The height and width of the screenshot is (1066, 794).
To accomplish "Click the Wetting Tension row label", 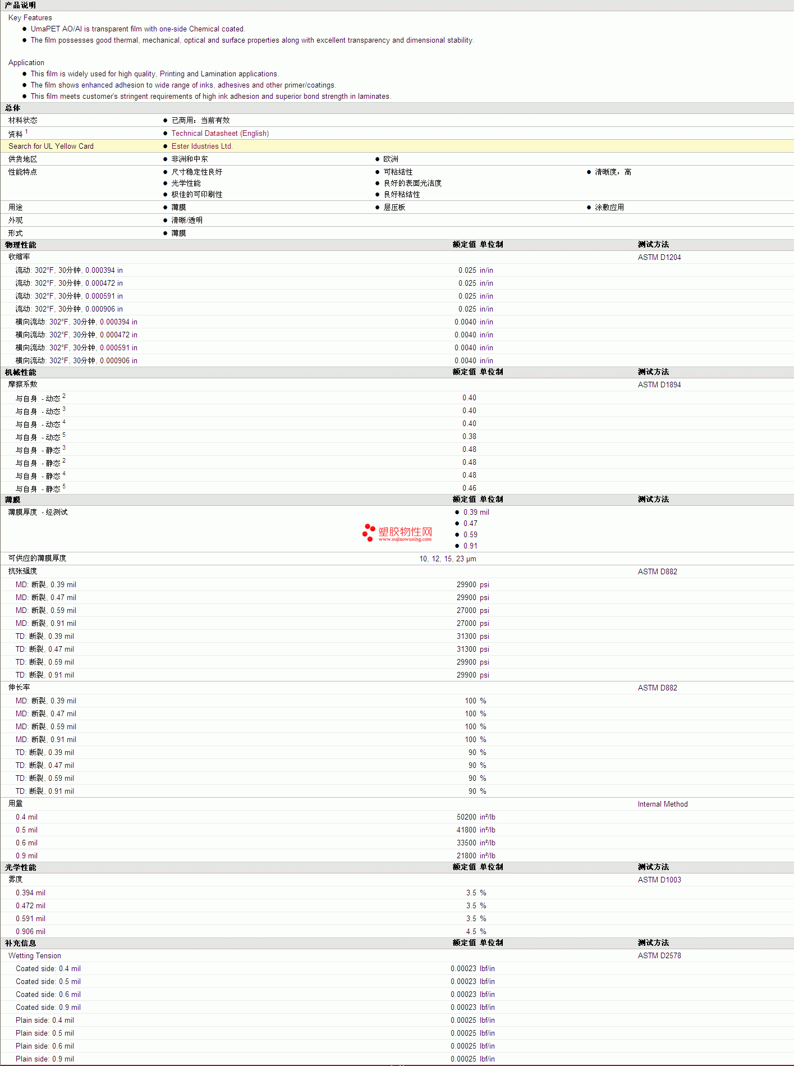I will click(x=35, y=955).
